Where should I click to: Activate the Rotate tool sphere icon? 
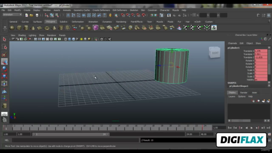click(4, 69)
